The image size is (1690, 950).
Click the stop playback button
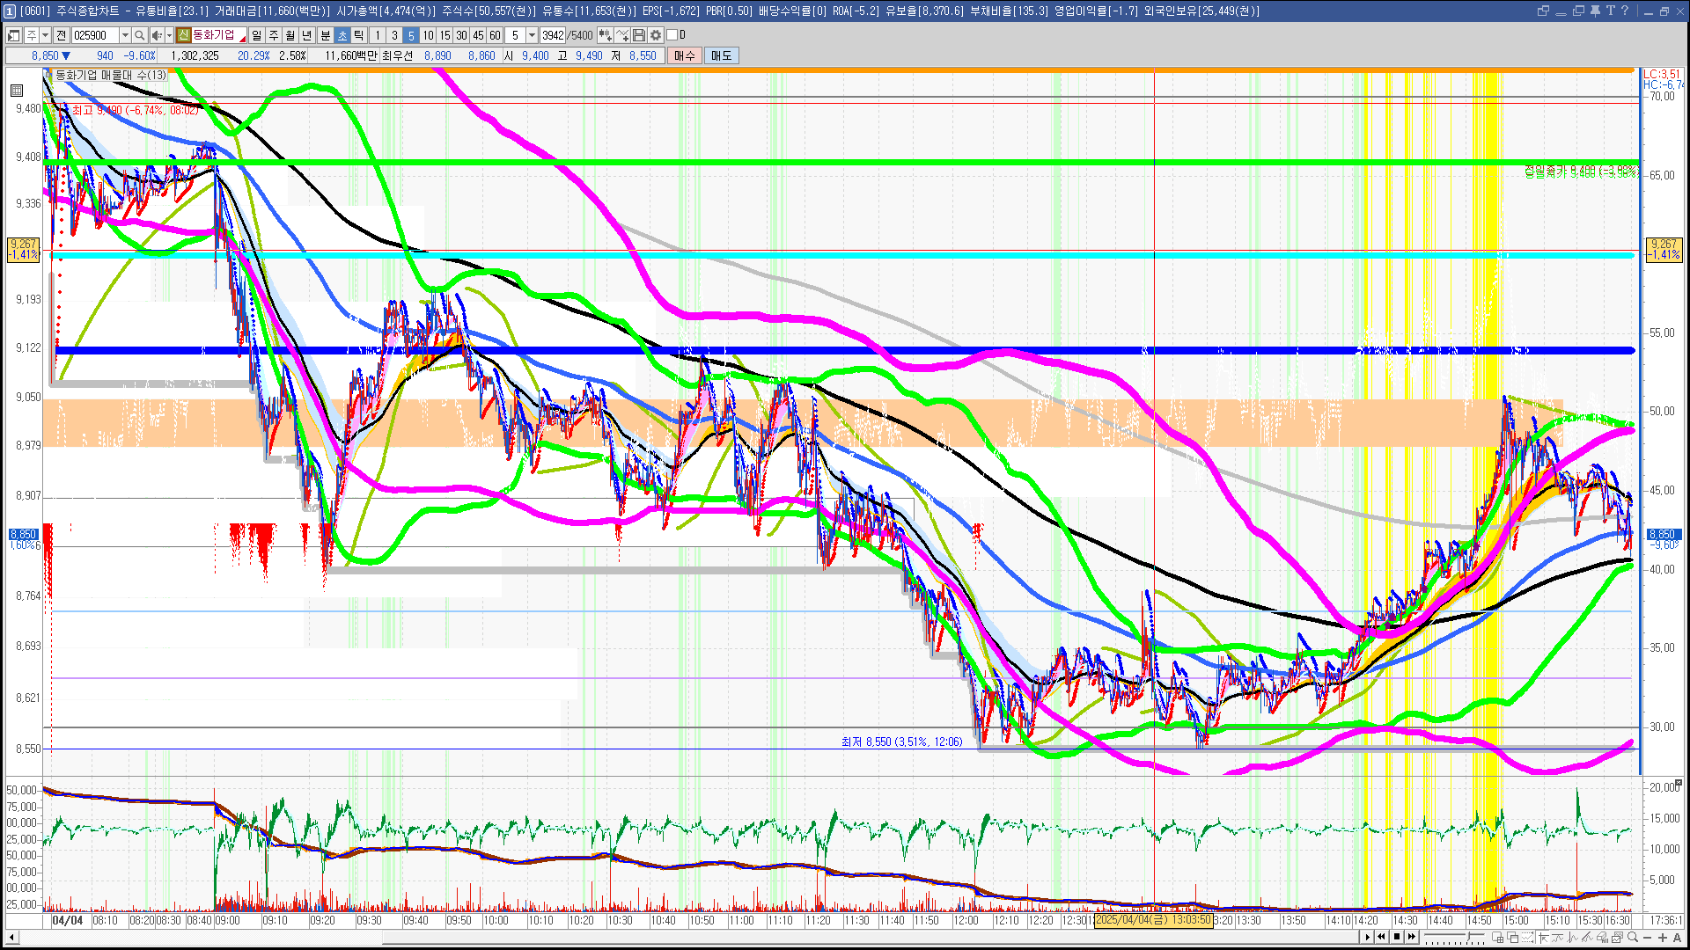coord(1397,938)
